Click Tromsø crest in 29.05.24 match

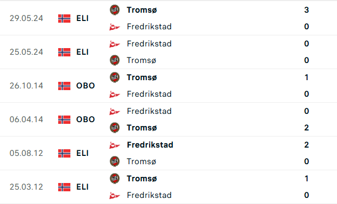115,10
